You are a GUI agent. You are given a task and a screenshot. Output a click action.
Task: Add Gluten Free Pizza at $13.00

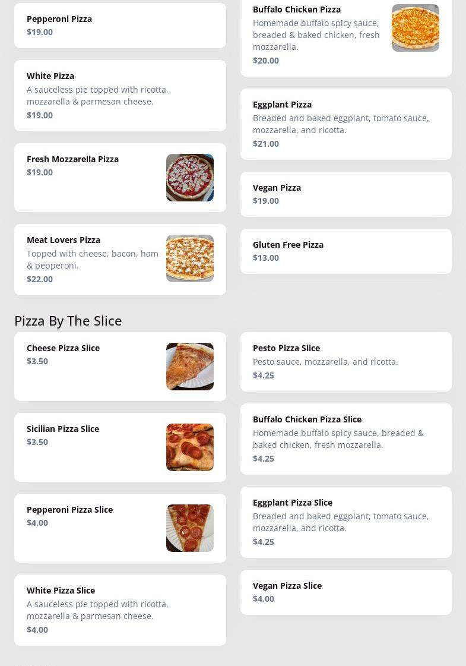pos(345,251)
